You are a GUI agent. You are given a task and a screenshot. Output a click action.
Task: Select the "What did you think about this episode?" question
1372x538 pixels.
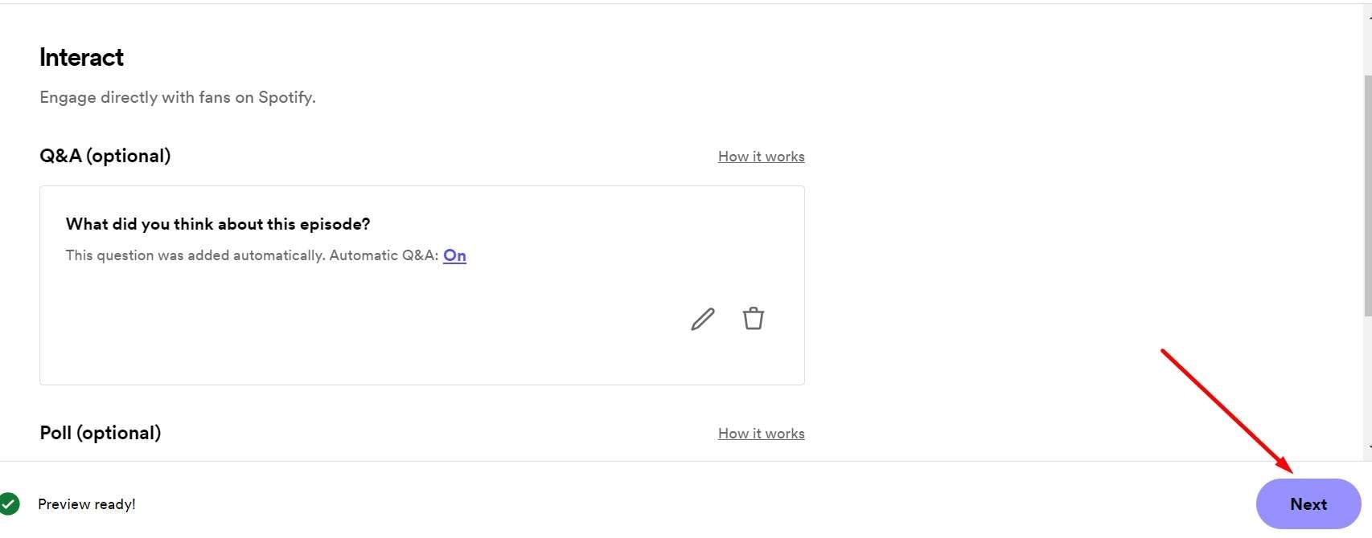pos(218,224)
